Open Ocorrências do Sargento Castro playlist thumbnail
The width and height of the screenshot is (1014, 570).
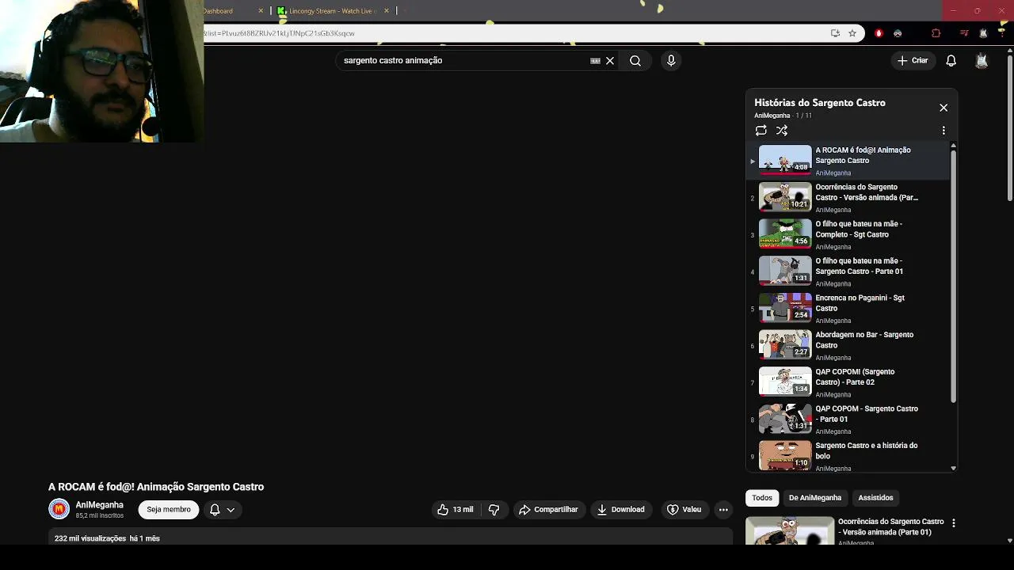pyautogui.click(x=785, y=196)
